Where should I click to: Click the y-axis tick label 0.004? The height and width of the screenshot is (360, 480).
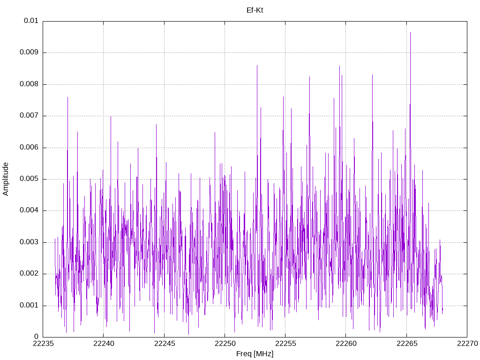click(29, 210)
